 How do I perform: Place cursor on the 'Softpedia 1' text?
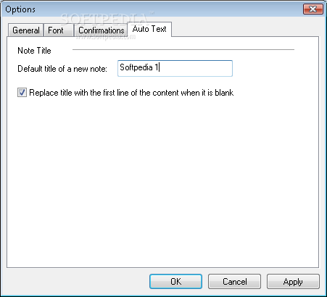point(139,67)
